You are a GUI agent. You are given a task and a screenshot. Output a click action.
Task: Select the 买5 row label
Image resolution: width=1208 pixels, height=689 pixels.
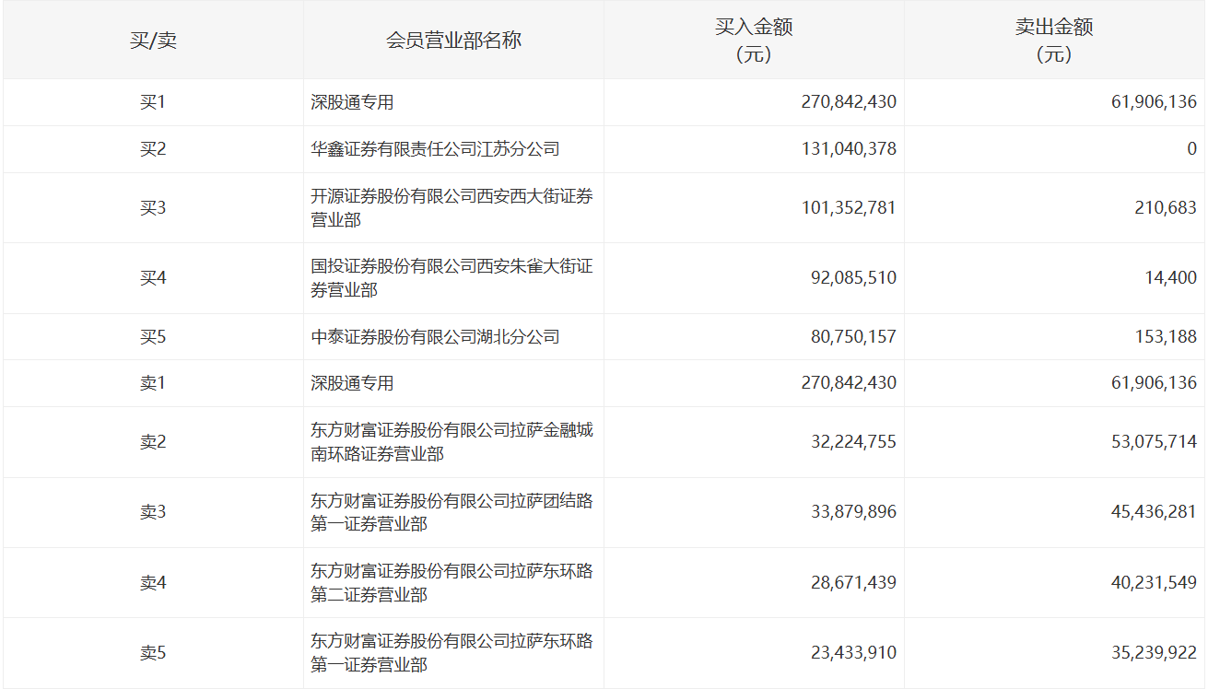click(153, 337)
